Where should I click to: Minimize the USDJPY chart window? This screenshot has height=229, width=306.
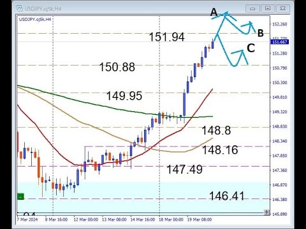tap(252, 9)
